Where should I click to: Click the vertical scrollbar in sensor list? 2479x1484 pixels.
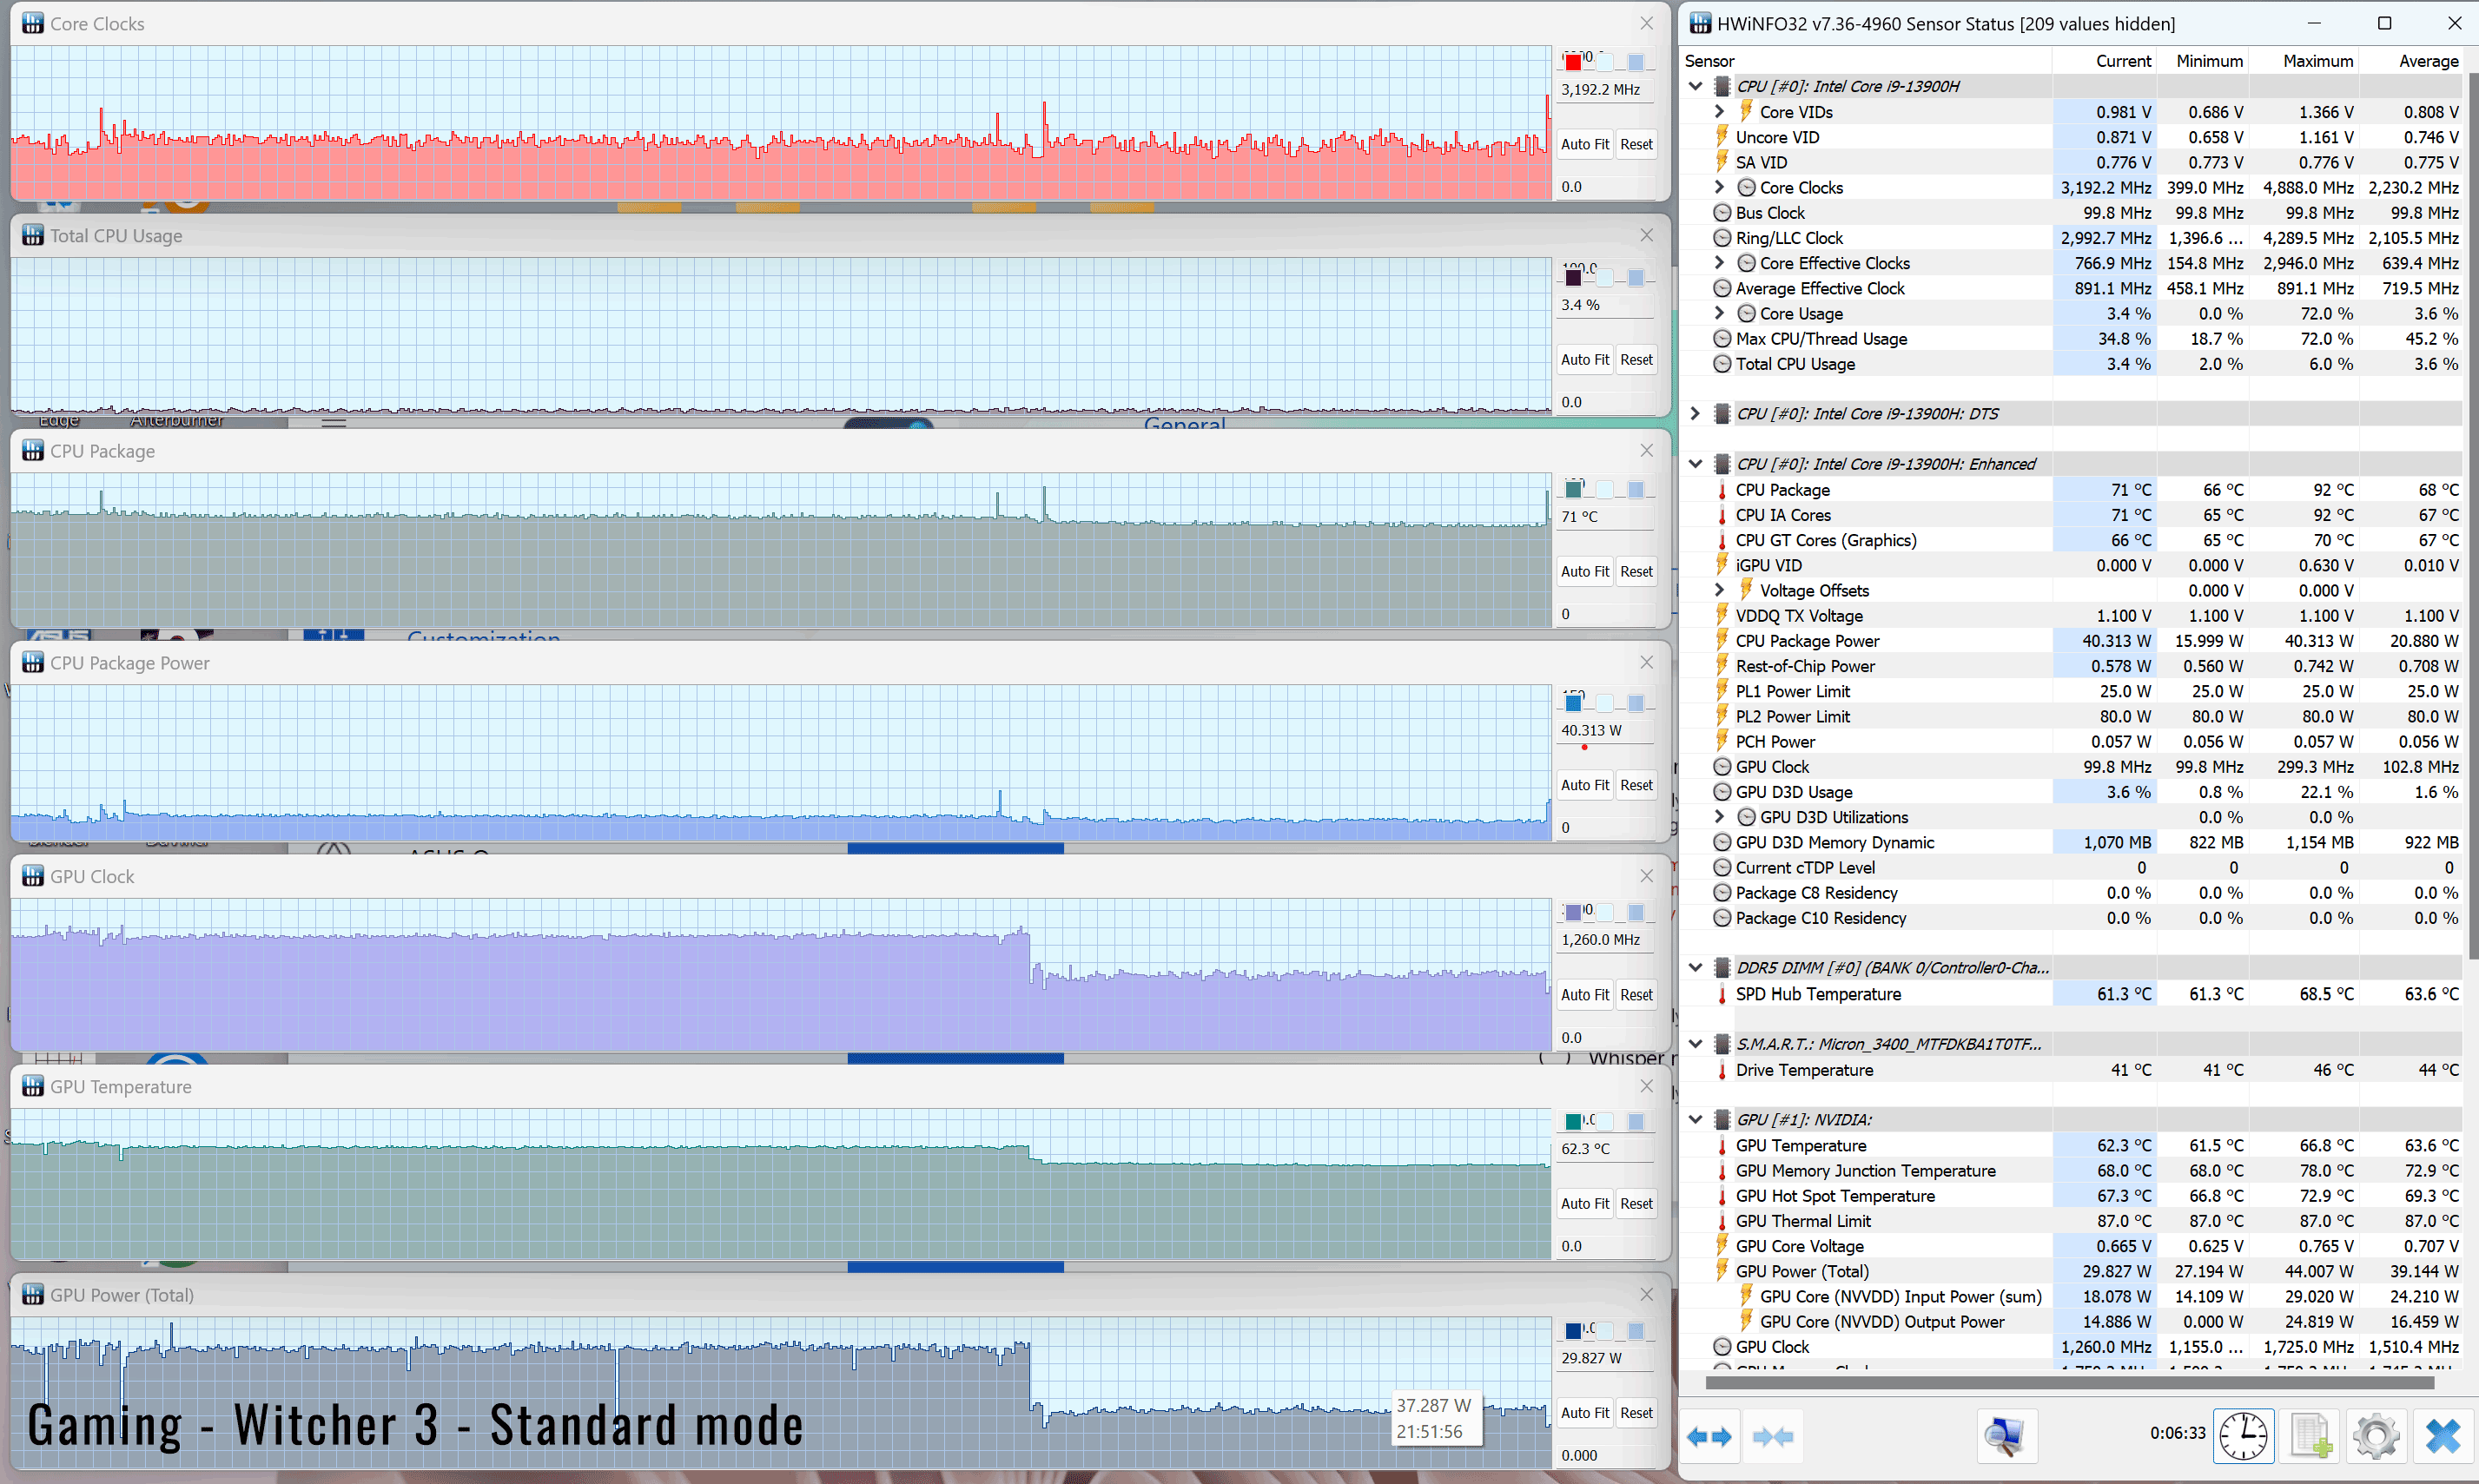(2473, 515)
